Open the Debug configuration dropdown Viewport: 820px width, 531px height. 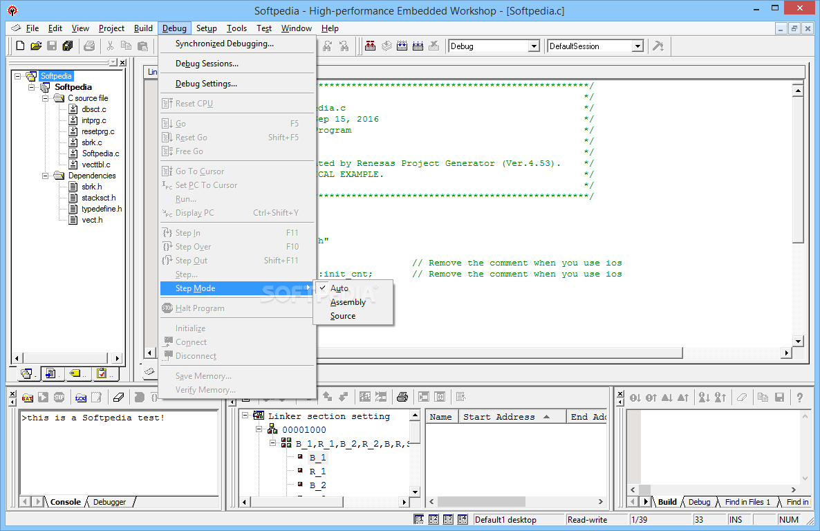pyautogui.click(x=534, y=46)
